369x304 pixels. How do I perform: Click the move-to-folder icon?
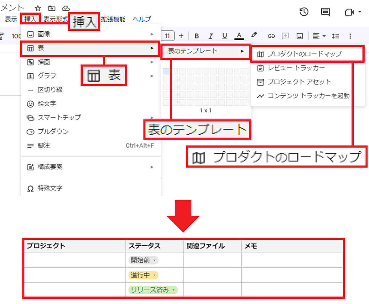coord(52,8)
